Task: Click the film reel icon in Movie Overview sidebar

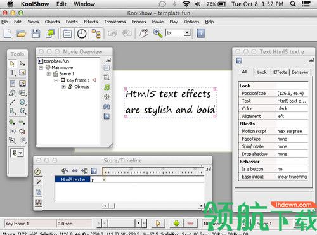Action: tap(107, 97)
